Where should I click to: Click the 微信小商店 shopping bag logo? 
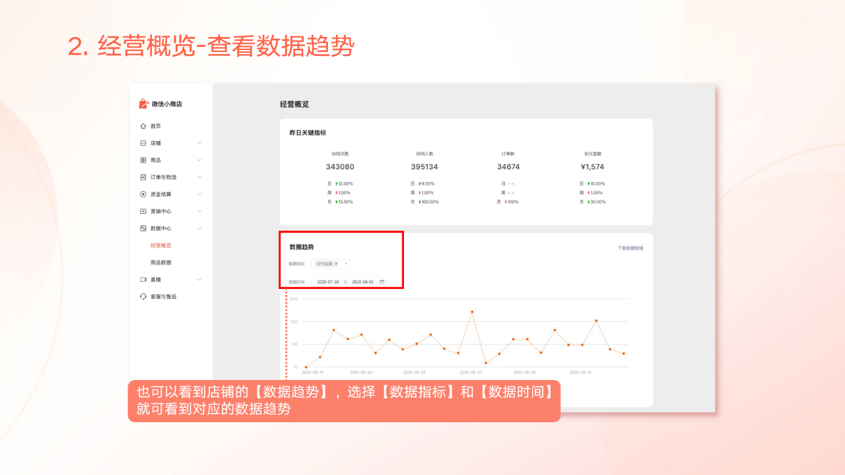tap(143, 104)
